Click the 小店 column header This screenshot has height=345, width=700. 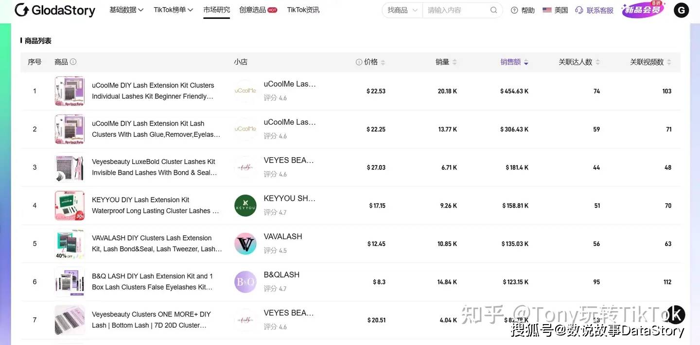click(x=241, y=62)
